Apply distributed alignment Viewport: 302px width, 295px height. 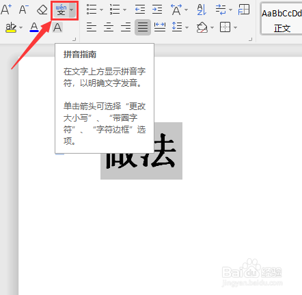coord(160,27)
